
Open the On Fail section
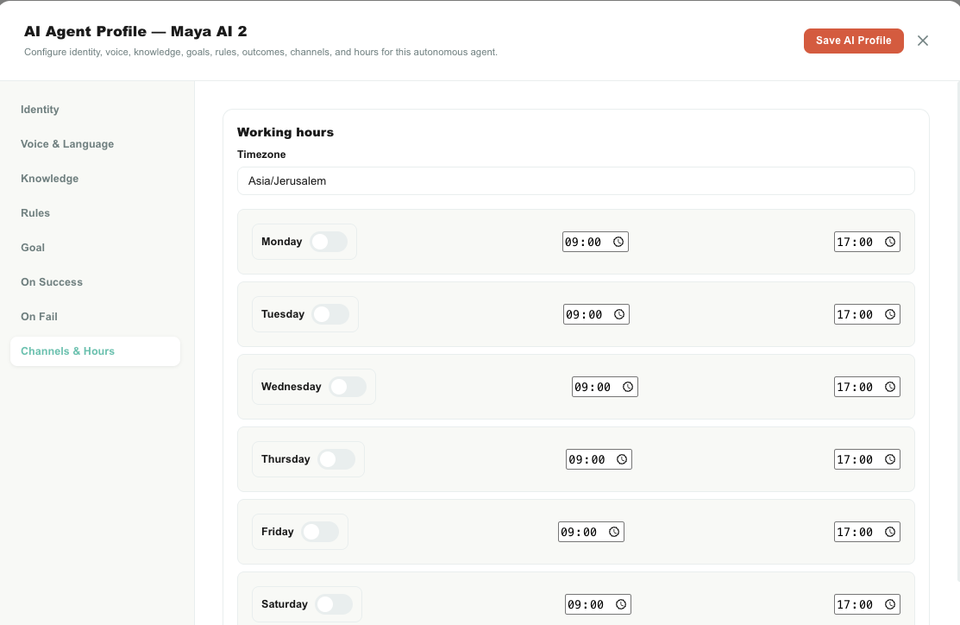[x=95, y=317]
